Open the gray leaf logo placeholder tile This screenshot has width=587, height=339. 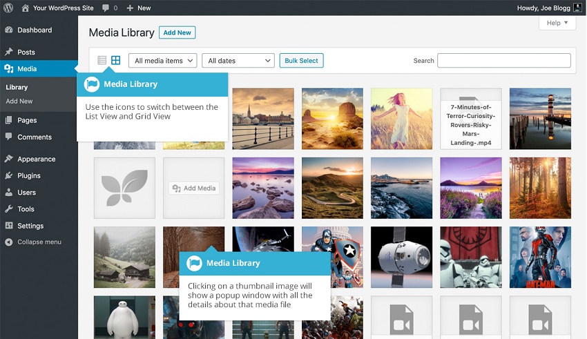point(124,188)
